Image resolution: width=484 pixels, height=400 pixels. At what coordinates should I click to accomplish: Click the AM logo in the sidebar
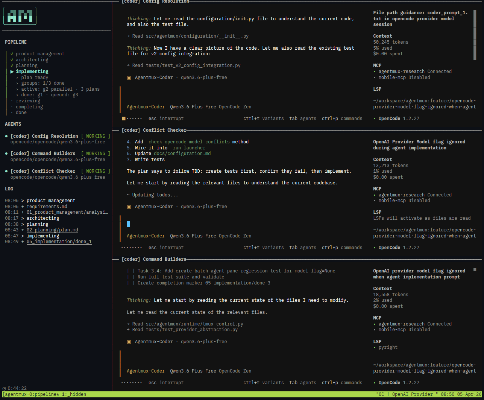(20, 16)
